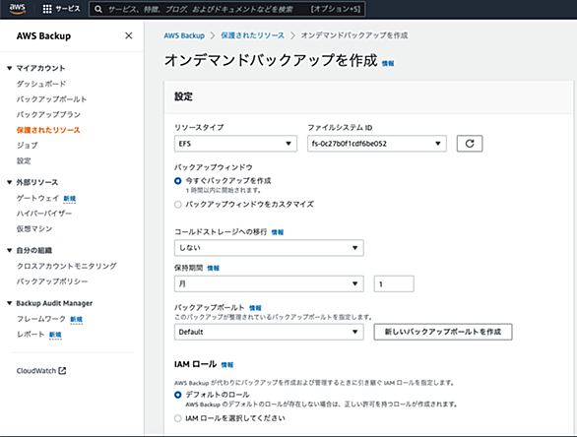Open the コールドストレージへの移行 dropdown
Image resolution: width=577 pixels, height=437 pixels.
[x=269, y=248]
